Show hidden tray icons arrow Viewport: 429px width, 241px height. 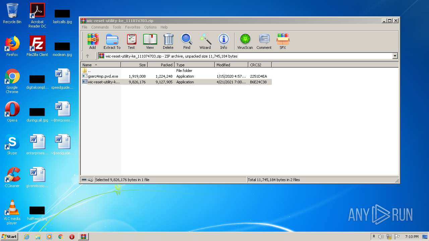coord(374,237)
